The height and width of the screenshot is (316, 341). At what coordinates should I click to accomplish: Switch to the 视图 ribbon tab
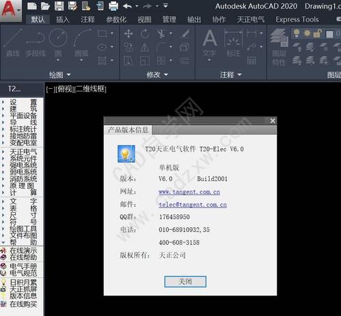[x=144, y=20]
